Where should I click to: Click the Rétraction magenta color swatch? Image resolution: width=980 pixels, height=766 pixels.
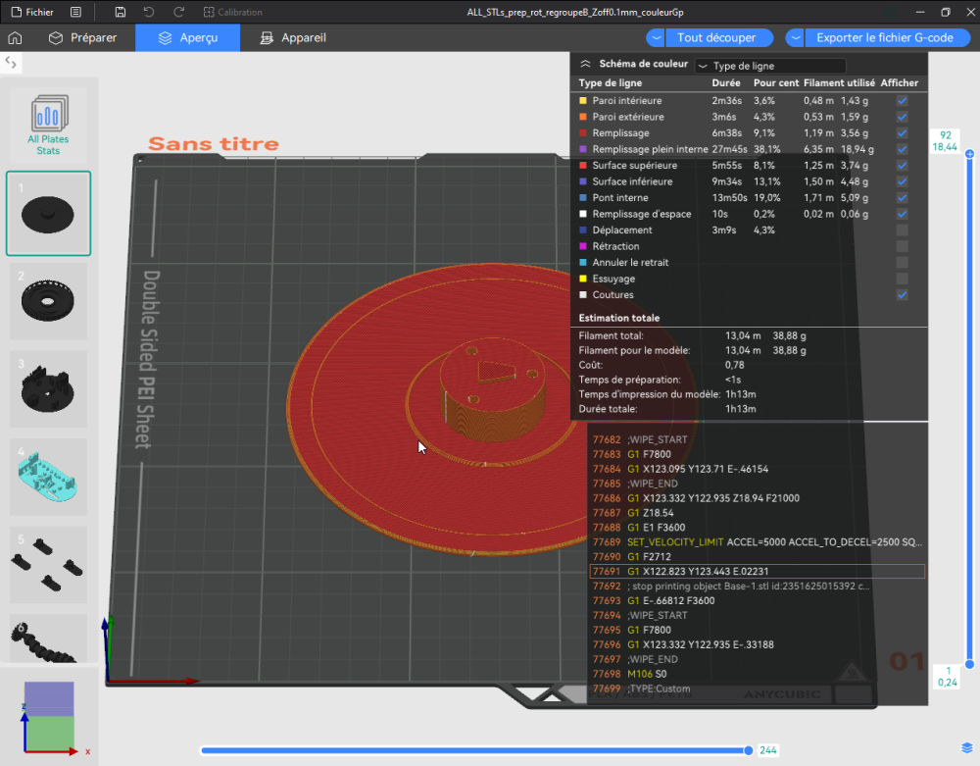583,246
